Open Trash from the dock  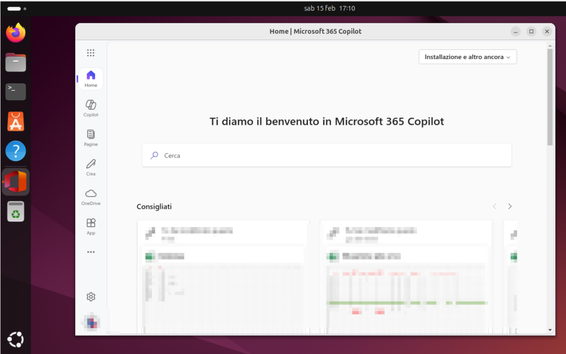tap(15, 212)
